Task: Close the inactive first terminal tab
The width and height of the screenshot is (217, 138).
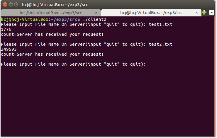Action: point(96,13)
